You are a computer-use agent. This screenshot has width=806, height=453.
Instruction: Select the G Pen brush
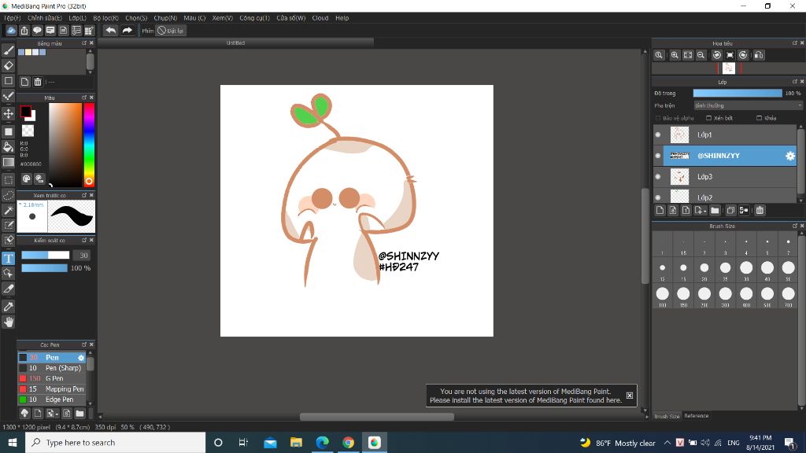(x=54, y=378)
